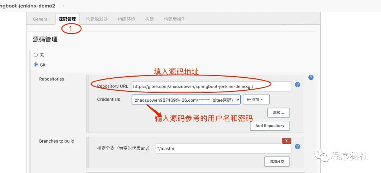Choose the Git radio option
This screenshot has height=173, width=381.
pos(36,65)
